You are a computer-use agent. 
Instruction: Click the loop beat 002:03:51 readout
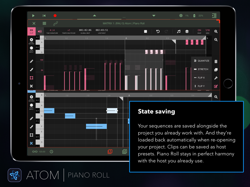102,31
